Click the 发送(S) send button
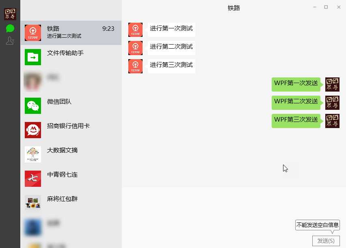The image size is (346, 248). tap(326, 241)
